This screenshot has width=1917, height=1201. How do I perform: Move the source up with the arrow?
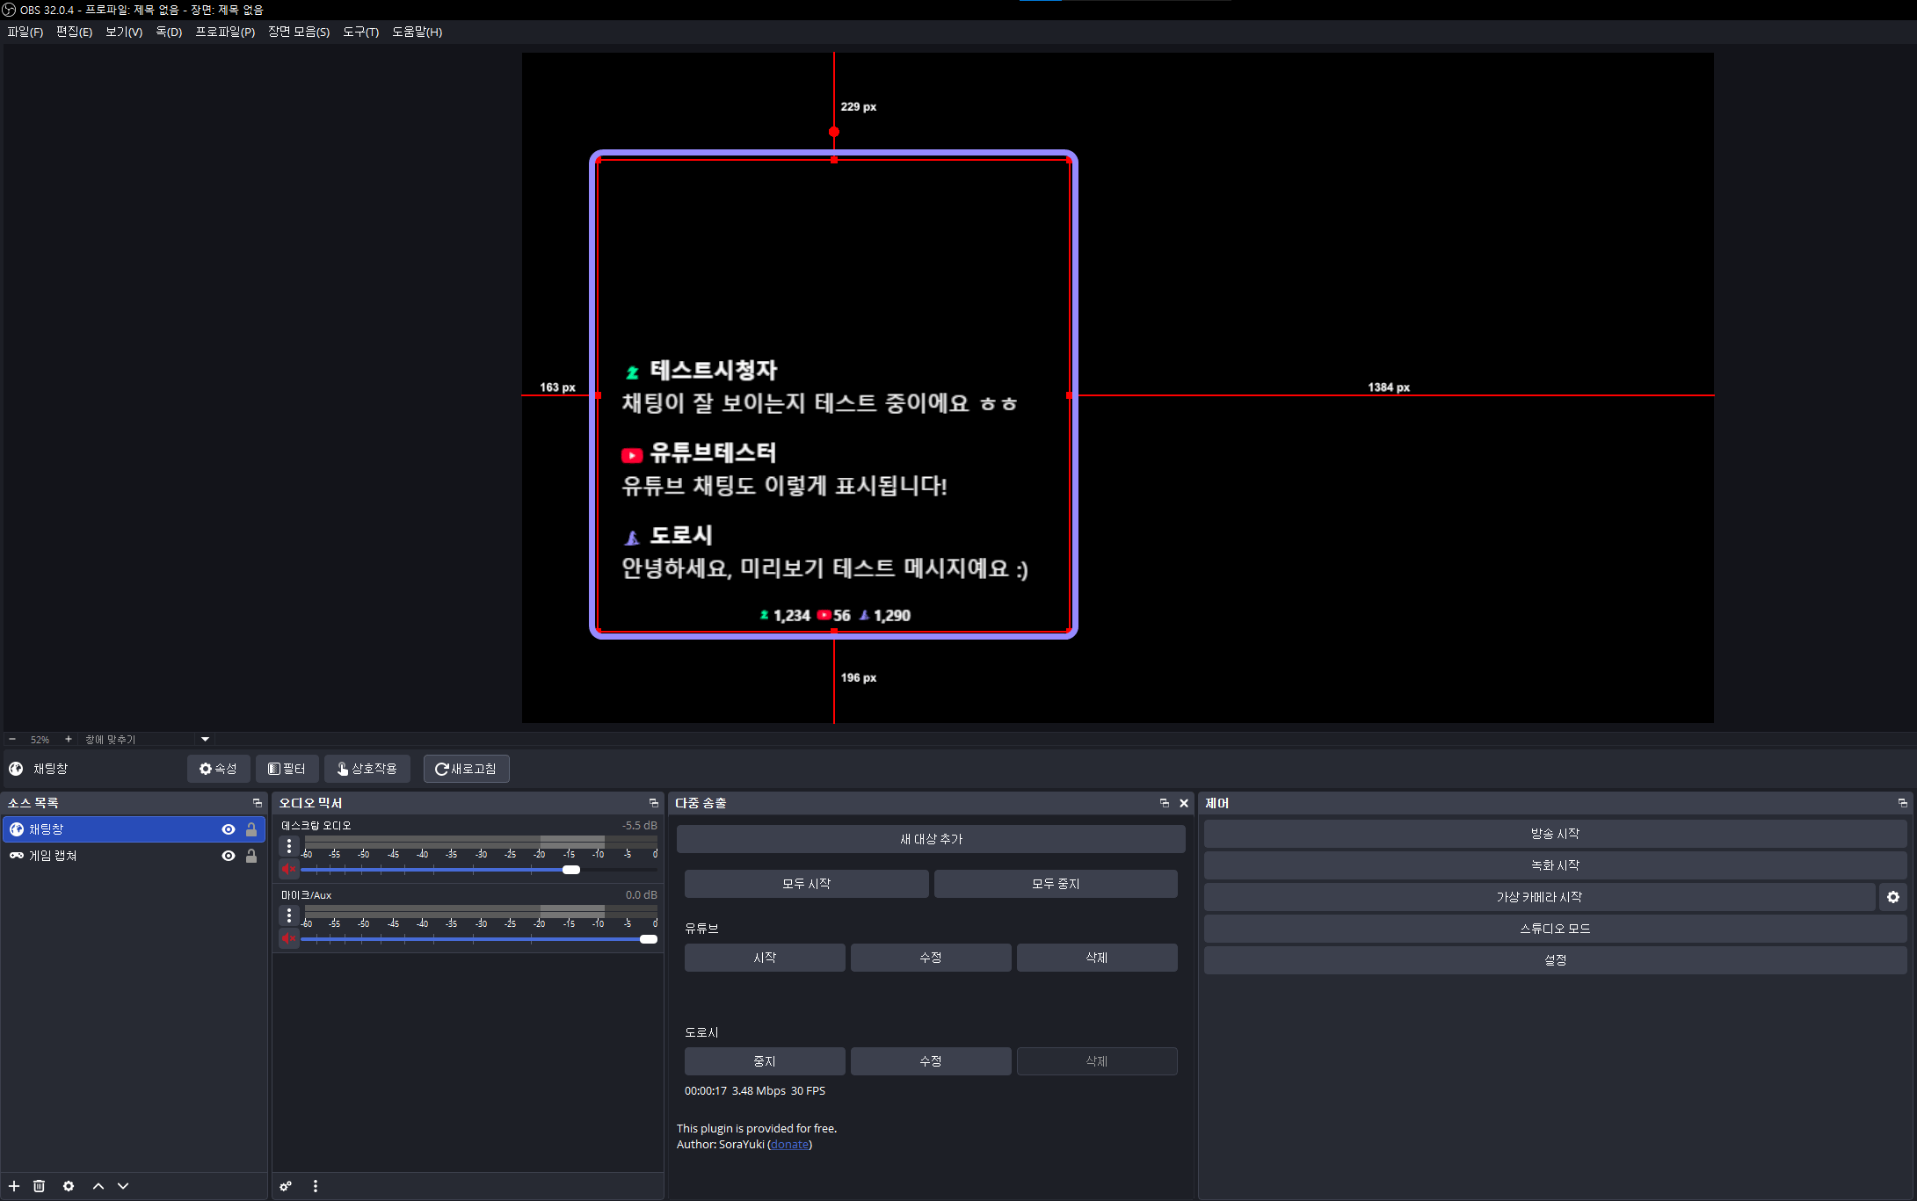pyautogui.click(x=98, y=1186)
